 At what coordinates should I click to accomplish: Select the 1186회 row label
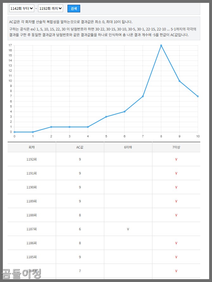coord(32,243)
